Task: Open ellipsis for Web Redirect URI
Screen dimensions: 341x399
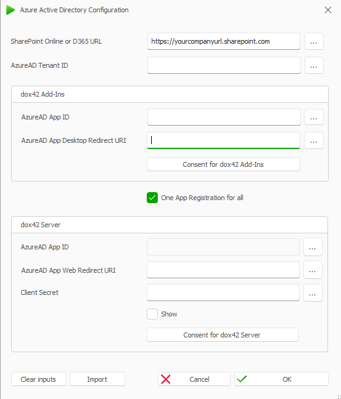Action: (313, 270)
